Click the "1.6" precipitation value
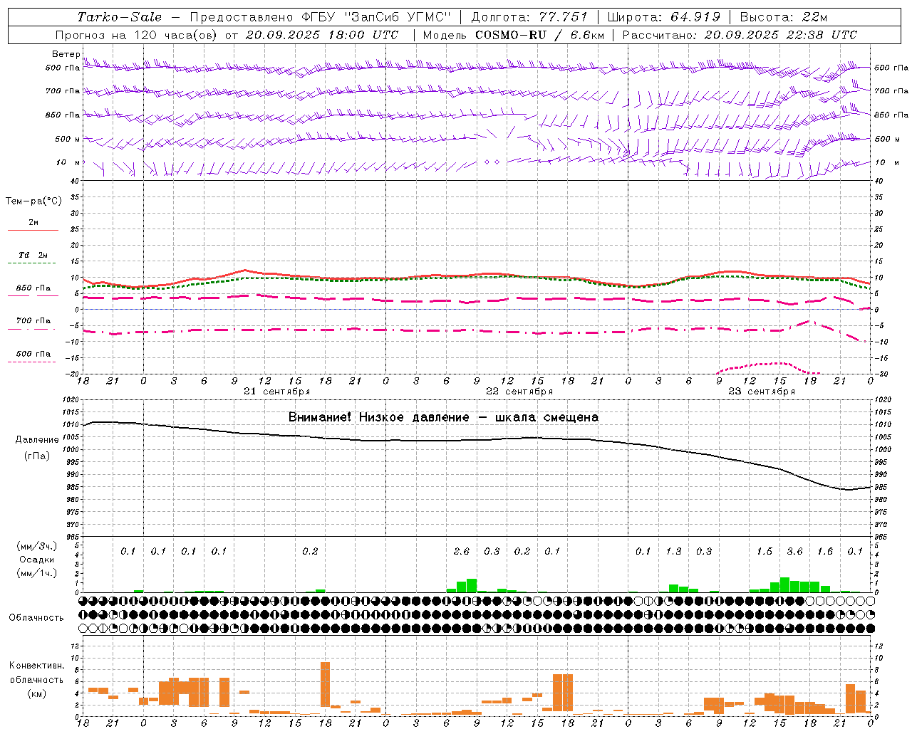Image resolution: width=912 pixels, height=729 pixels. (x=825, y=551)
